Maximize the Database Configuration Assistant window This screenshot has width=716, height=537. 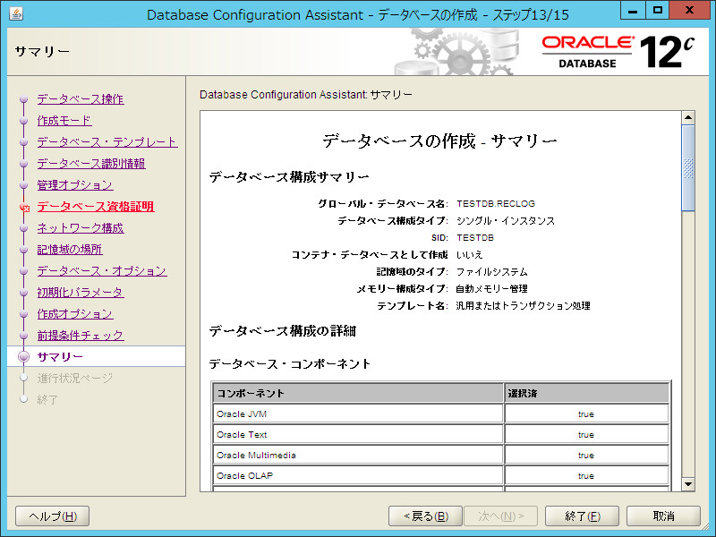(x=658, y=10)
